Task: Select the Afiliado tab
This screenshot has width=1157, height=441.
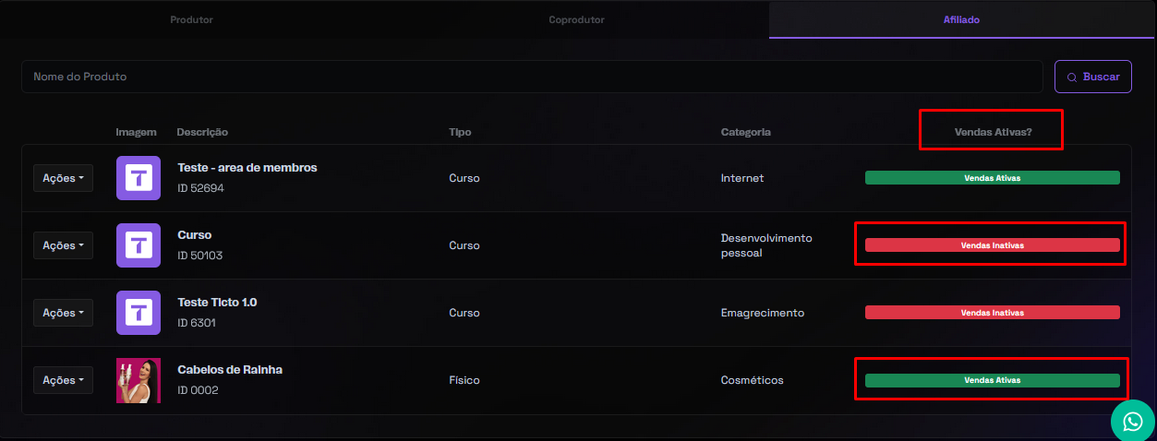Action: (x=961, y=19)
